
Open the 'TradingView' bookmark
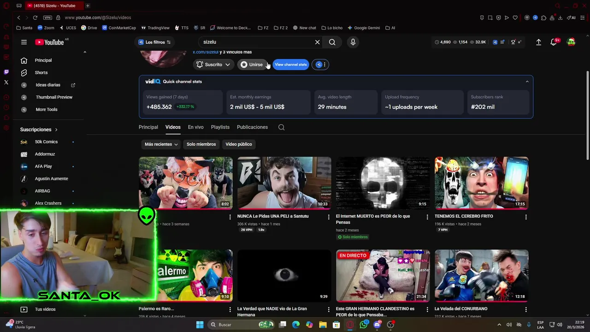(x=155, y=28)
